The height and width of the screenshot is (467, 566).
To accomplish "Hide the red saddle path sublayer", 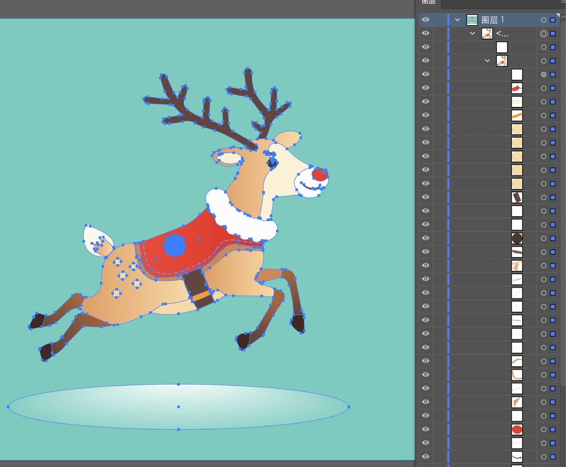I will 426,88.
